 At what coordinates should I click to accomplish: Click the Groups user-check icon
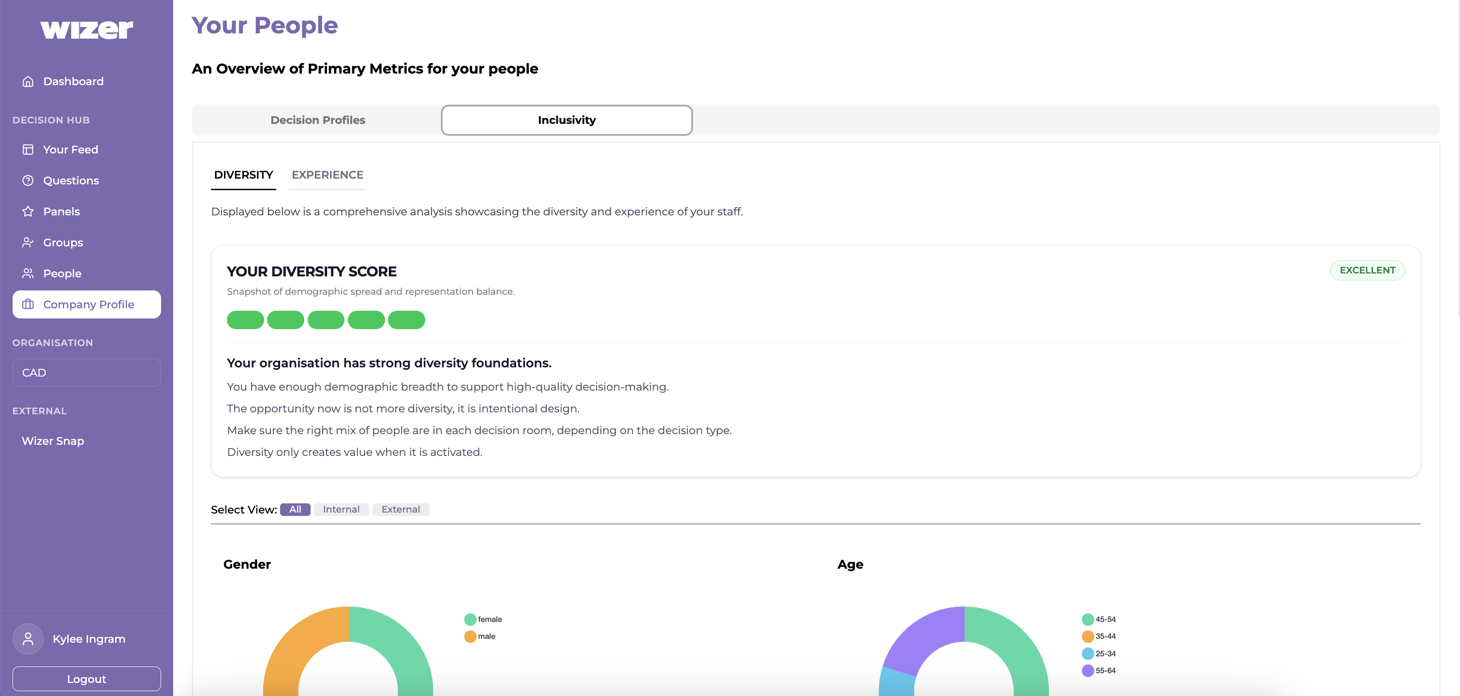click(x=28, y=242)
